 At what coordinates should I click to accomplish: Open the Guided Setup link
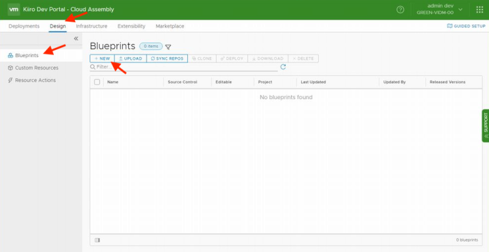click(x=466, y=26)
